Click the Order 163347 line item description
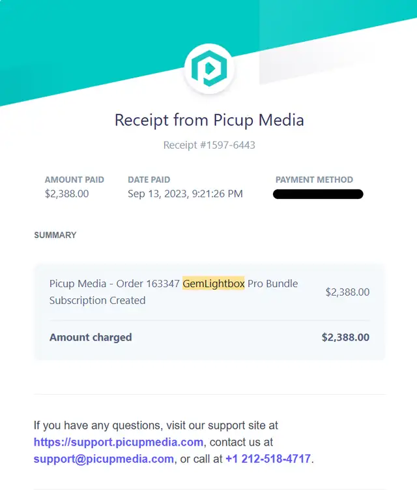The image size is (417, 490). pyautogui.click(x=173, y=292)
